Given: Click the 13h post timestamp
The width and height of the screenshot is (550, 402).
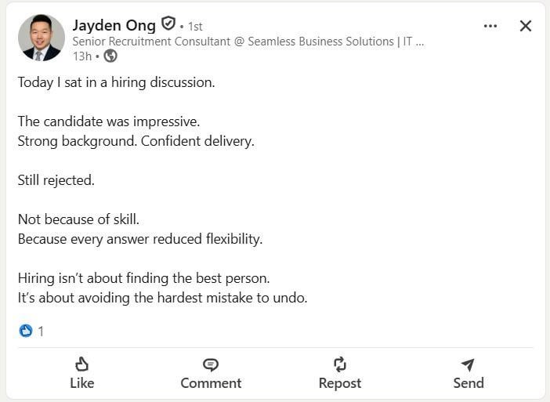Looking at the screenshot, I should point(81,56).
